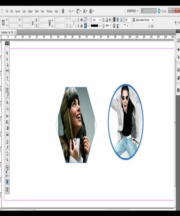Select the Gap tool

pyautogui.click(x=7, y=71)
